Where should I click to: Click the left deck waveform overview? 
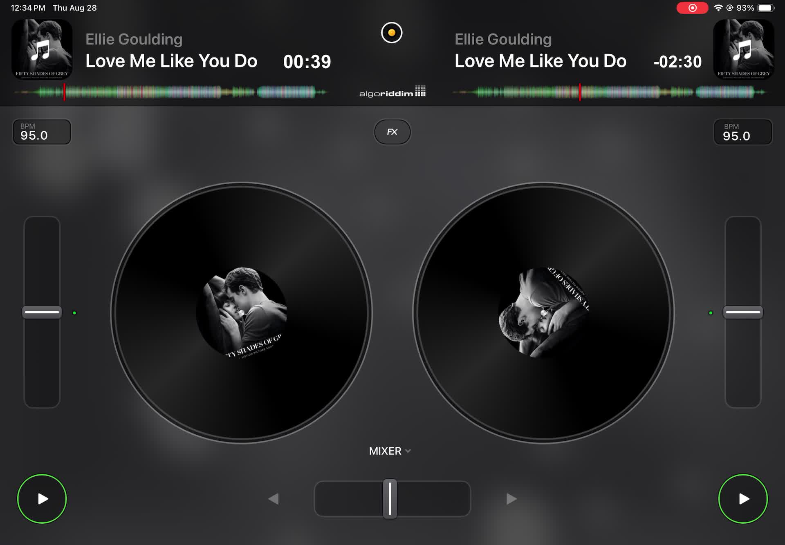click(x=171, y=92)
